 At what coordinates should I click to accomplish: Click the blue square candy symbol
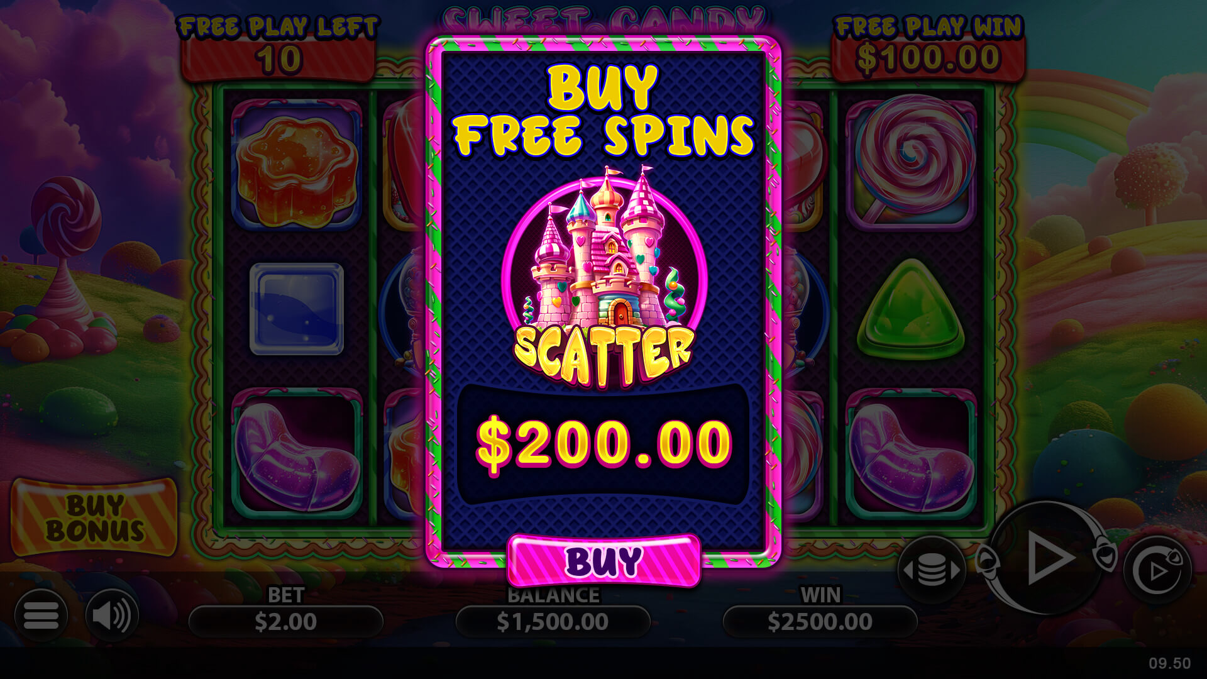pyautogui.click(x=297, y=309)
